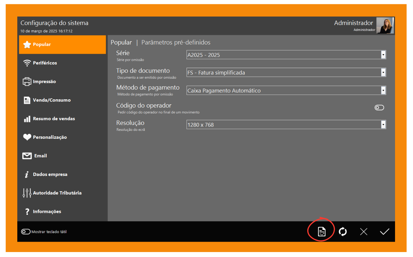Open Dados empresa section
413x257 pixels.
[x=50, y=175]
